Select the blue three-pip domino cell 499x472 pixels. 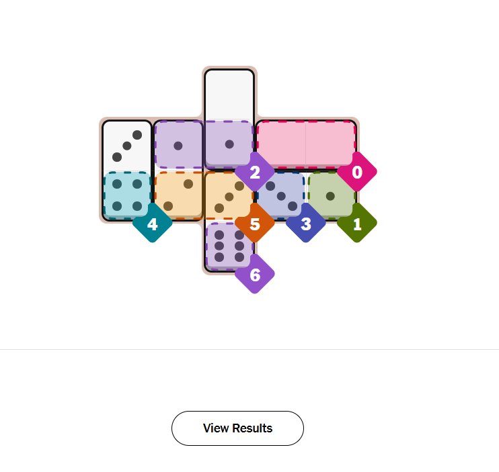280,195
